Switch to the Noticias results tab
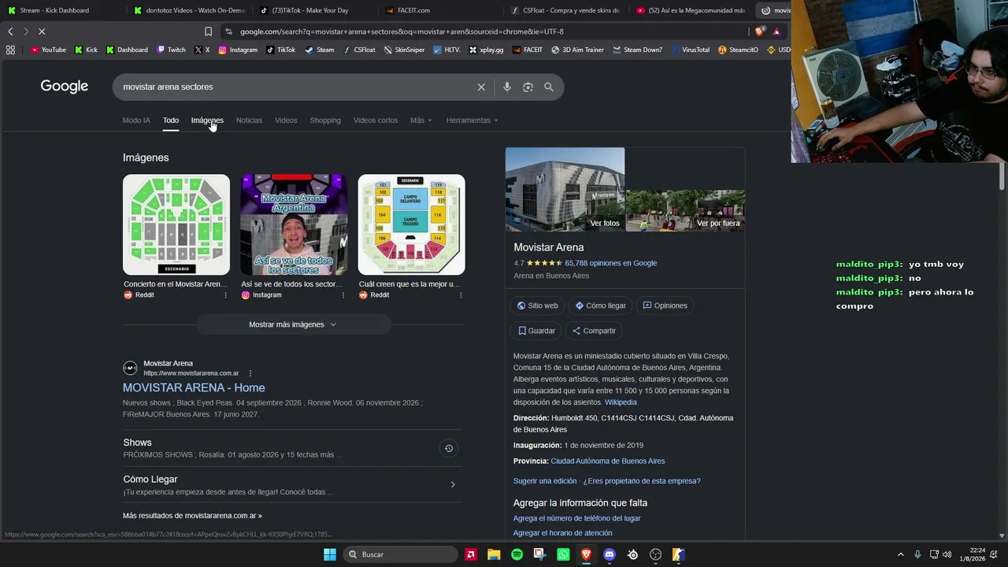The height and width of the screenshot is (567, 1008). coord(249,120)
